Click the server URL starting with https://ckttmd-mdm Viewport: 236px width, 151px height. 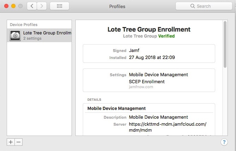coord(168,127)
